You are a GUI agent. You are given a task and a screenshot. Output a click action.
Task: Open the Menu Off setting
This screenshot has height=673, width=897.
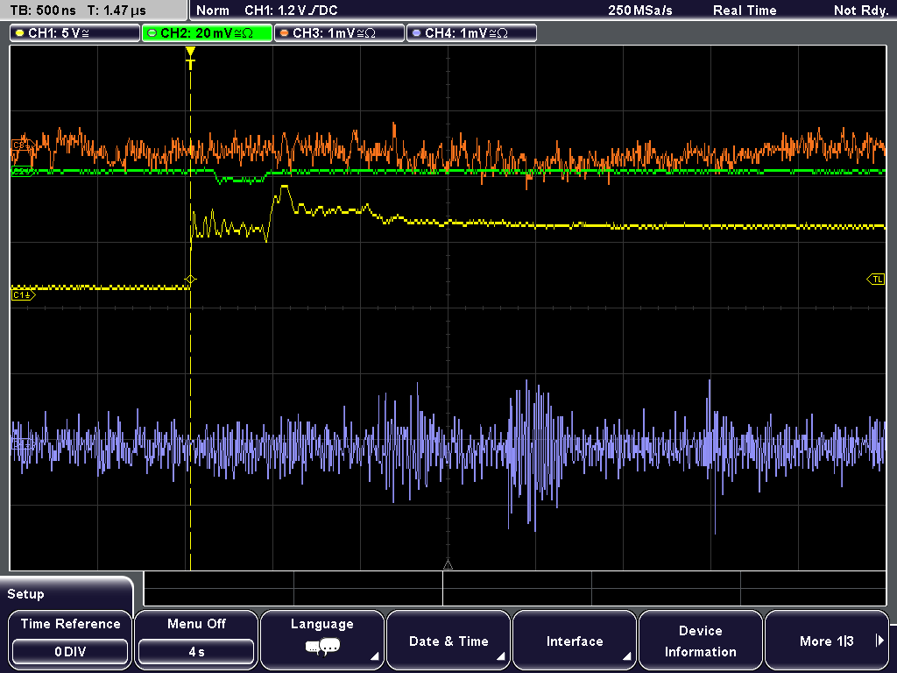[196, 639]
